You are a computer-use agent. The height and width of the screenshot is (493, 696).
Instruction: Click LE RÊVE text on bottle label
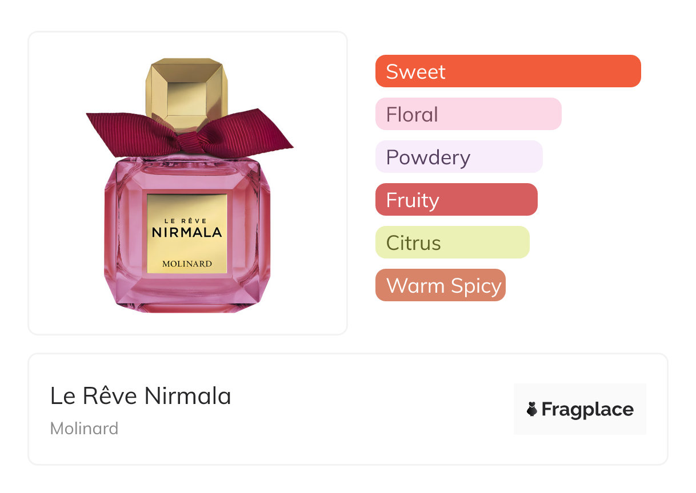(x=187, y=220)
